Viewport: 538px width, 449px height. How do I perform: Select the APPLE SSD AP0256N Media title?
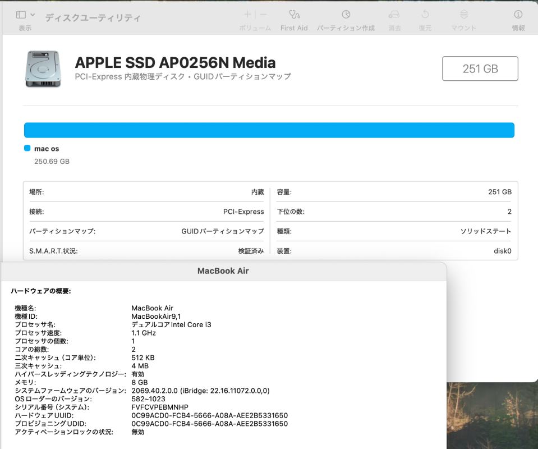tap(175, 62)
